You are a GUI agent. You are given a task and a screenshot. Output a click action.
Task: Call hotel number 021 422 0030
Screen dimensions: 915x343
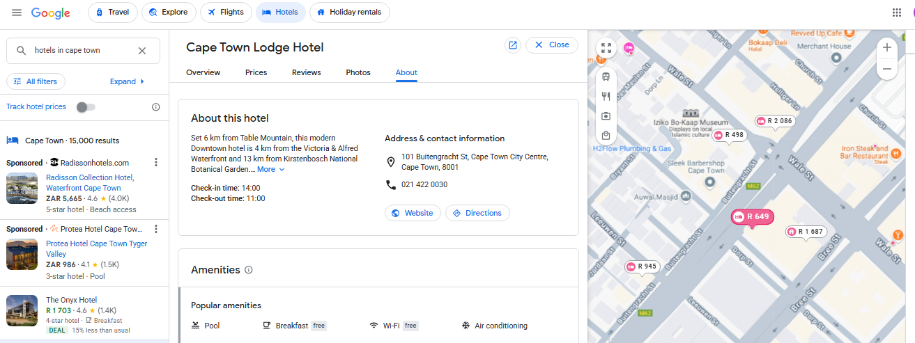pos(424,184)
